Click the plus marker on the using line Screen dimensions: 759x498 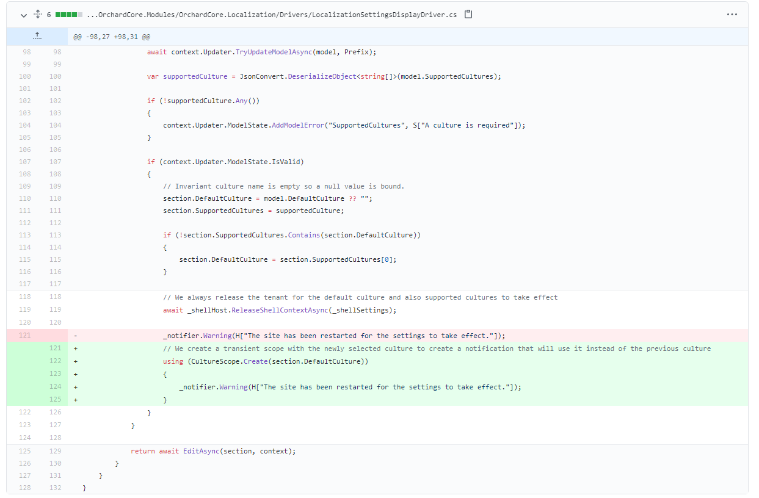coord(75,361)
